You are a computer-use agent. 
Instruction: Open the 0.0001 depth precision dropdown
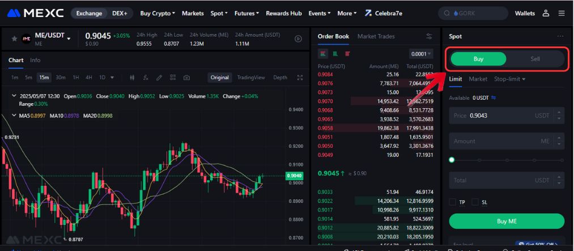[x=421, y=54]
